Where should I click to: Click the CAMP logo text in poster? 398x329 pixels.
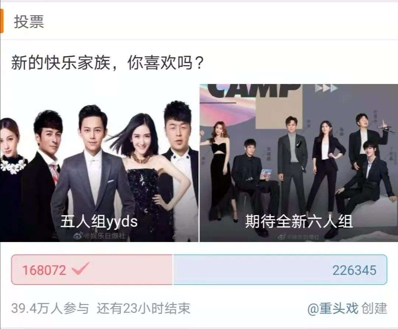click(253, 91)
